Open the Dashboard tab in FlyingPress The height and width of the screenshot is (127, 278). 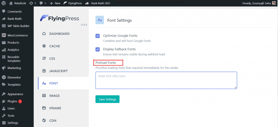tap(59, 34)
